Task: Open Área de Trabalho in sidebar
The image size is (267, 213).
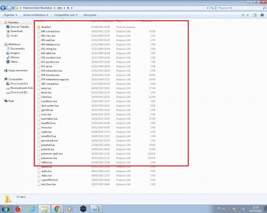Action: click(20, 27)
